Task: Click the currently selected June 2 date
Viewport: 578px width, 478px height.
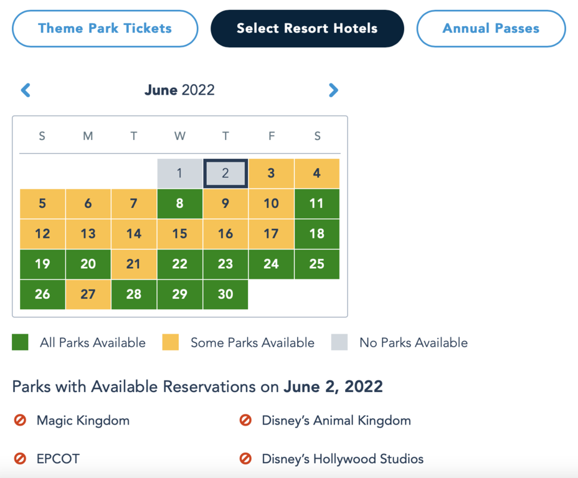Action: [225, 174]
